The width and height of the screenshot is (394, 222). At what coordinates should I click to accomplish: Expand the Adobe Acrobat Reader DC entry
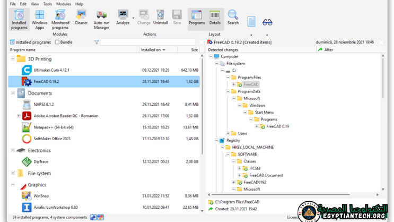tap(19, 116)
